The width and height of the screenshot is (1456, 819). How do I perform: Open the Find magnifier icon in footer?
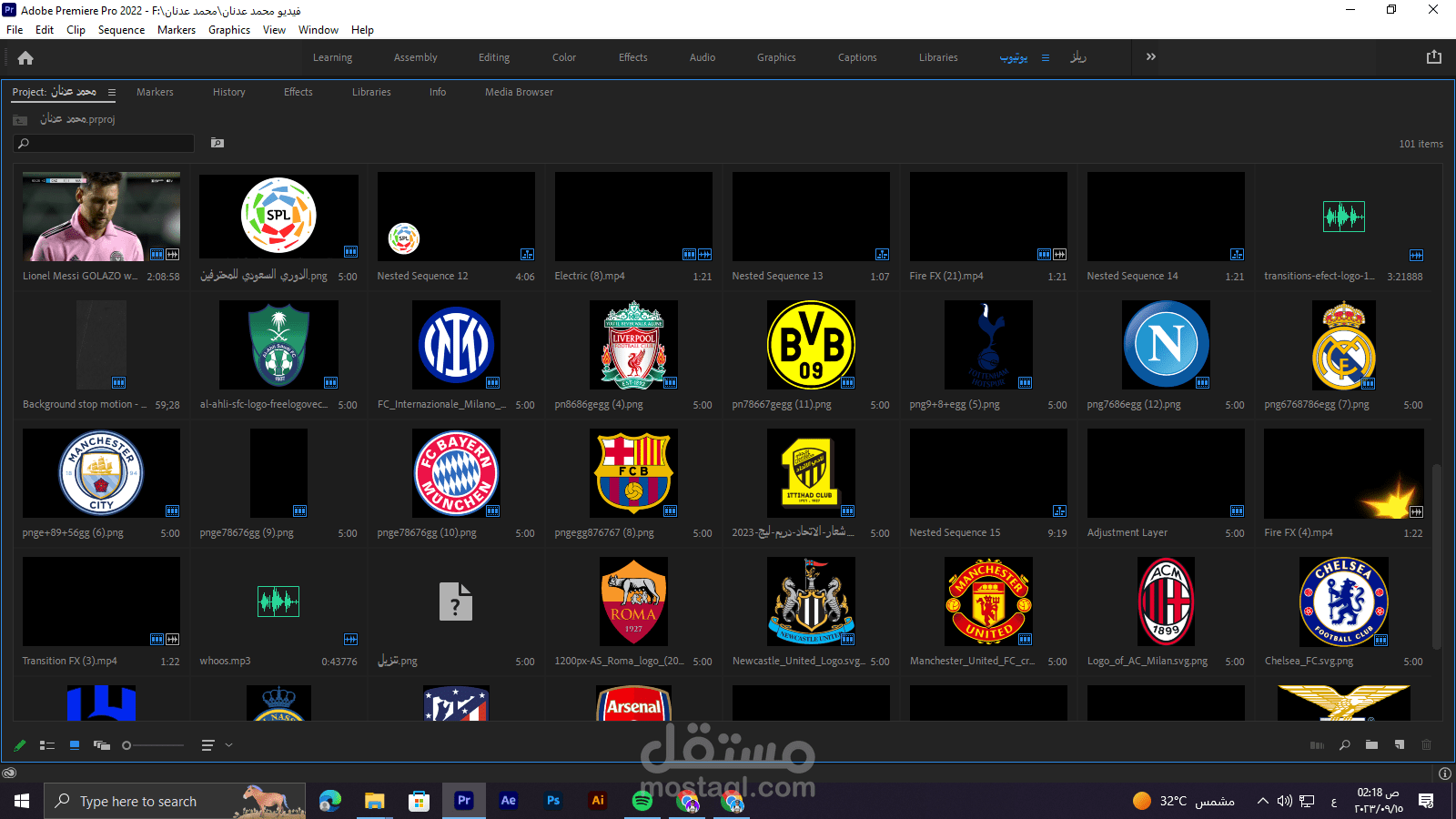1344,745
